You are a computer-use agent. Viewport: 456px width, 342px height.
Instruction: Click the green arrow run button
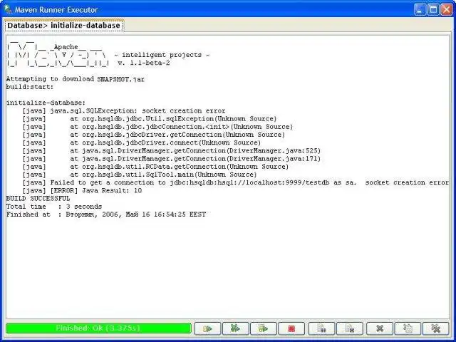pyautogui.click(x=207, y=328)
